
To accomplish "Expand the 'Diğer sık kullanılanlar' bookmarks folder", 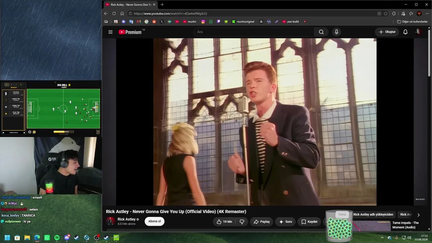I will pyautogui.click(x=412, y=22).
